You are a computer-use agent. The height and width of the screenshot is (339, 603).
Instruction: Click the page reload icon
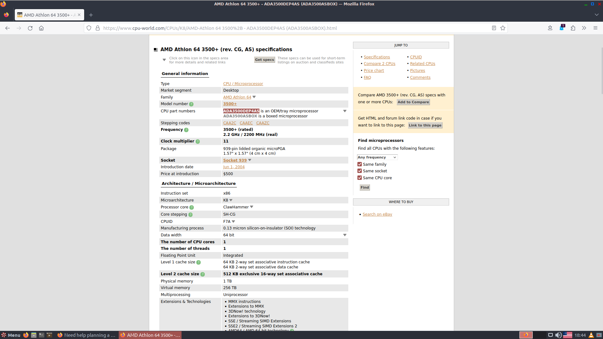tap(30, 28)
